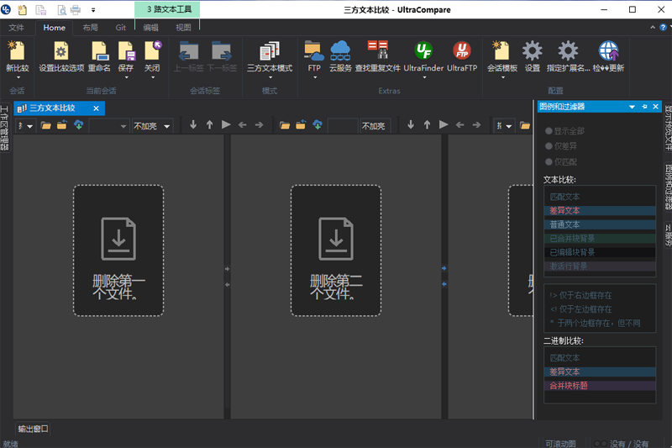Click 重命名 rename session icon
The image size is (672, 448).
pos(99,52)
